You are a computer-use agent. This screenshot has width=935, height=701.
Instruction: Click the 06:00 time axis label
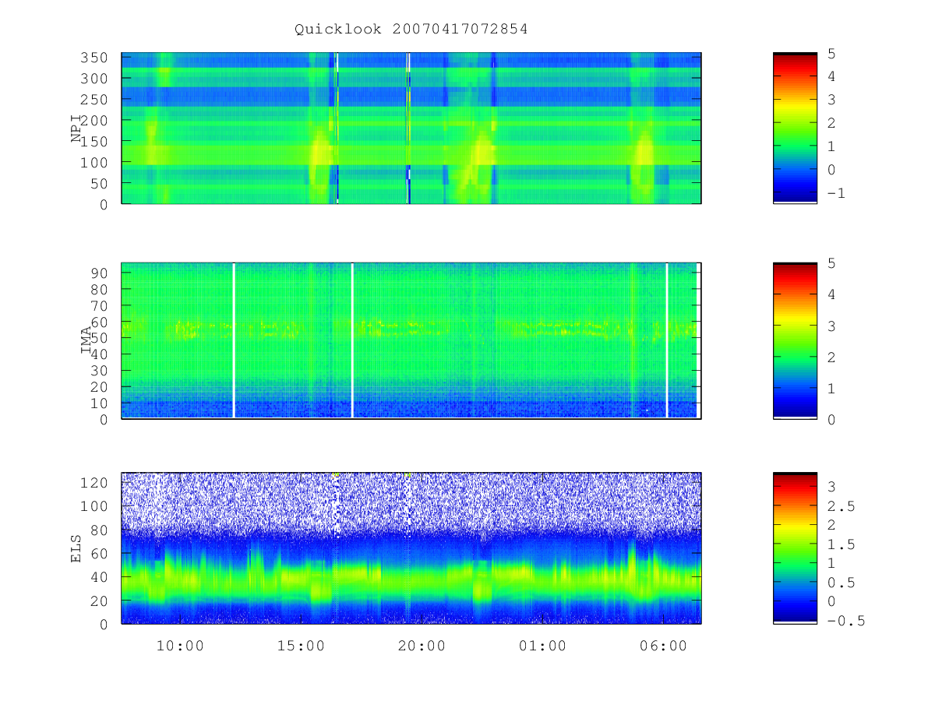click(x=663, y=646)
